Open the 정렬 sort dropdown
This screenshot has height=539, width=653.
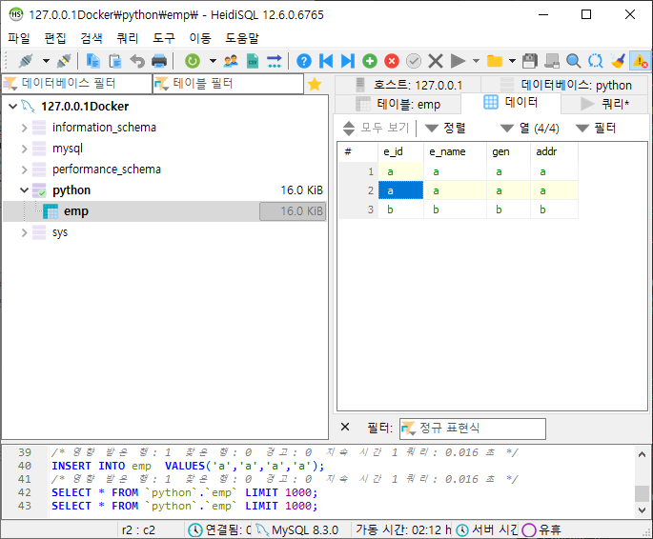pyautogui.click(x=445, y=128)
